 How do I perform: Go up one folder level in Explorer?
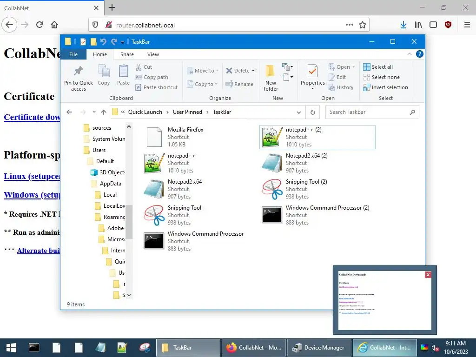pos(104,112)
